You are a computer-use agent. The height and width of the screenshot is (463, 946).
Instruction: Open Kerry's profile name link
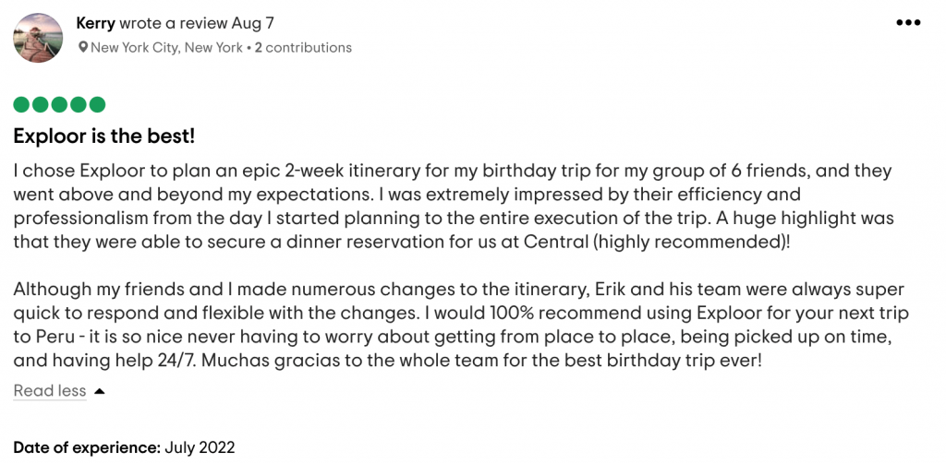click(96, 23)
